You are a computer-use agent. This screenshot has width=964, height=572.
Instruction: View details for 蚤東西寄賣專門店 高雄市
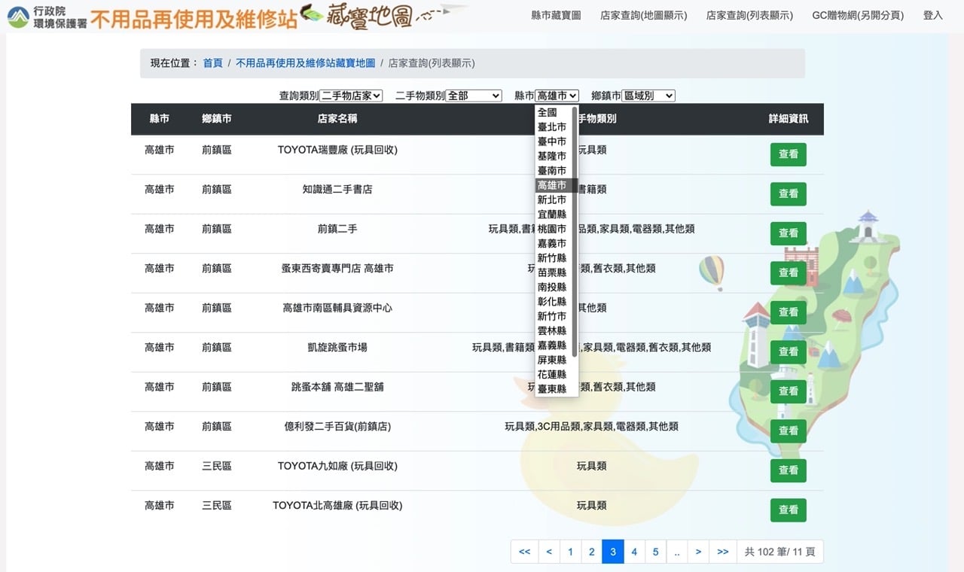click(789, 272)
